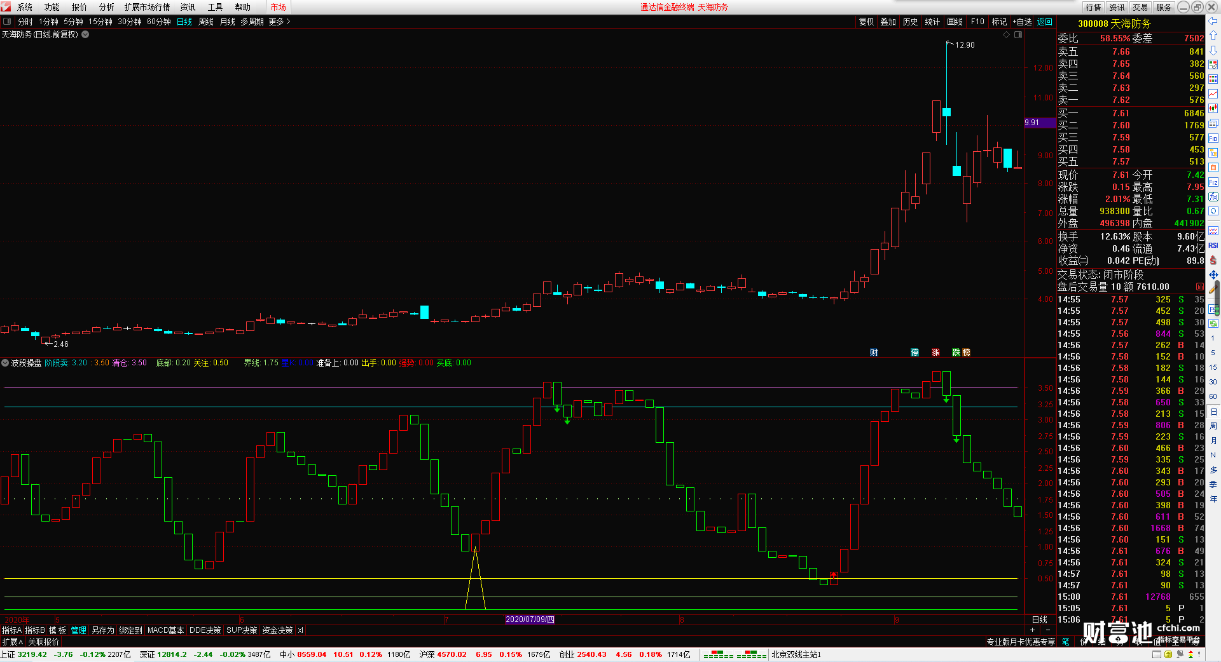
Task: Click the F10 icon in right sidebar
Action: point(1213,138)
